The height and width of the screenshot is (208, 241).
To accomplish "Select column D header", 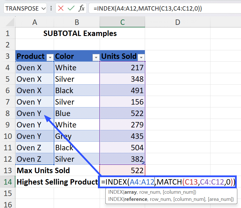I will point(178,22).
